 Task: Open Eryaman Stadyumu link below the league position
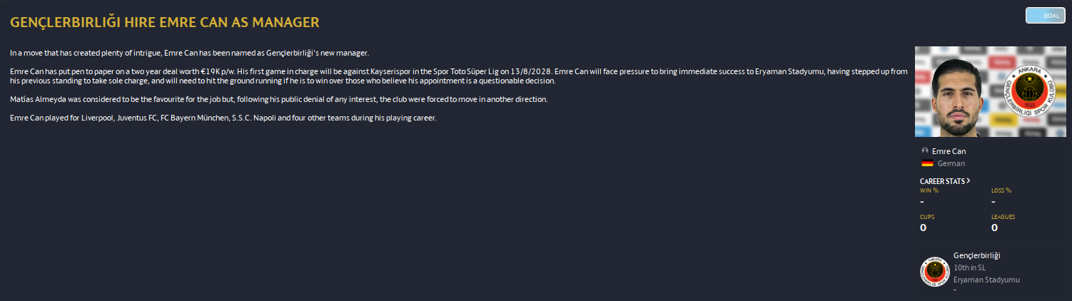[987, 280]
